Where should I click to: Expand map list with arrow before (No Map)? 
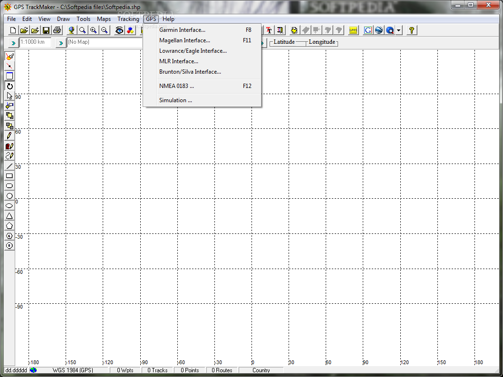61,43
